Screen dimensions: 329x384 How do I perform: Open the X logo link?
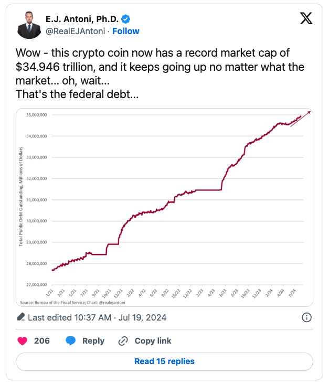[x=306, y=19]
